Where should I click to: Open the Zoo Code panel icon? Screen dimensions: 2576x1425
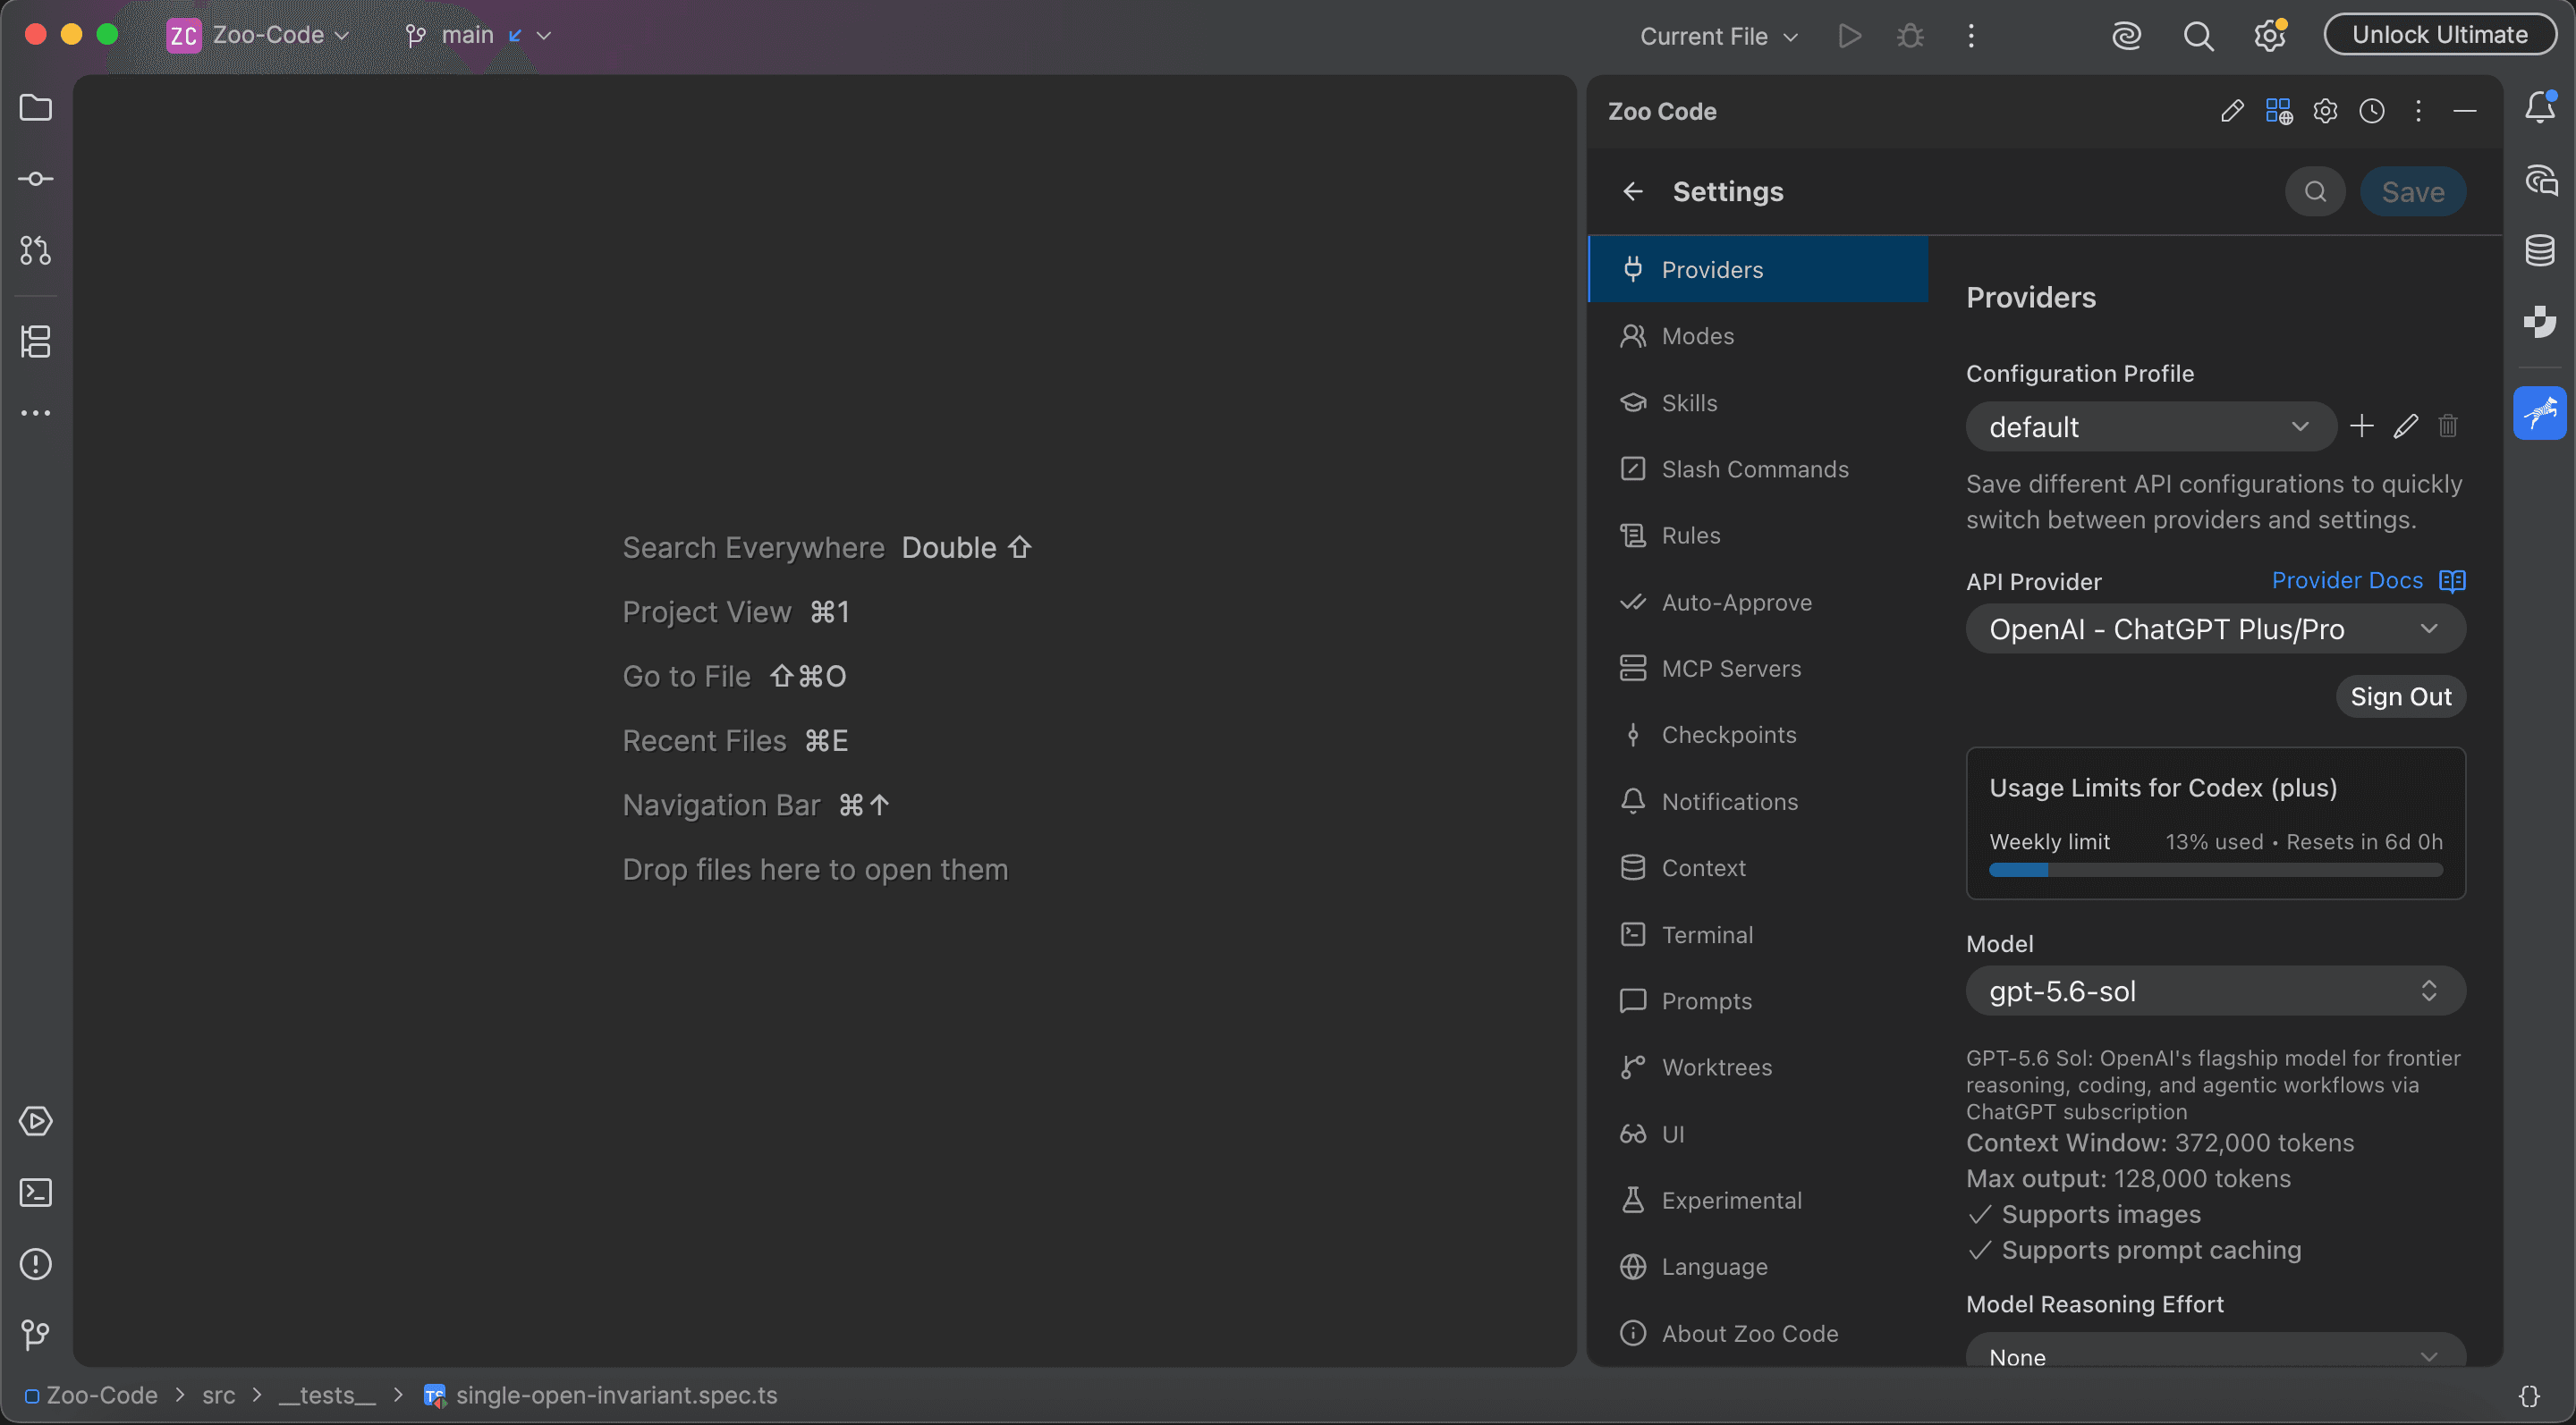point(2540,413)
